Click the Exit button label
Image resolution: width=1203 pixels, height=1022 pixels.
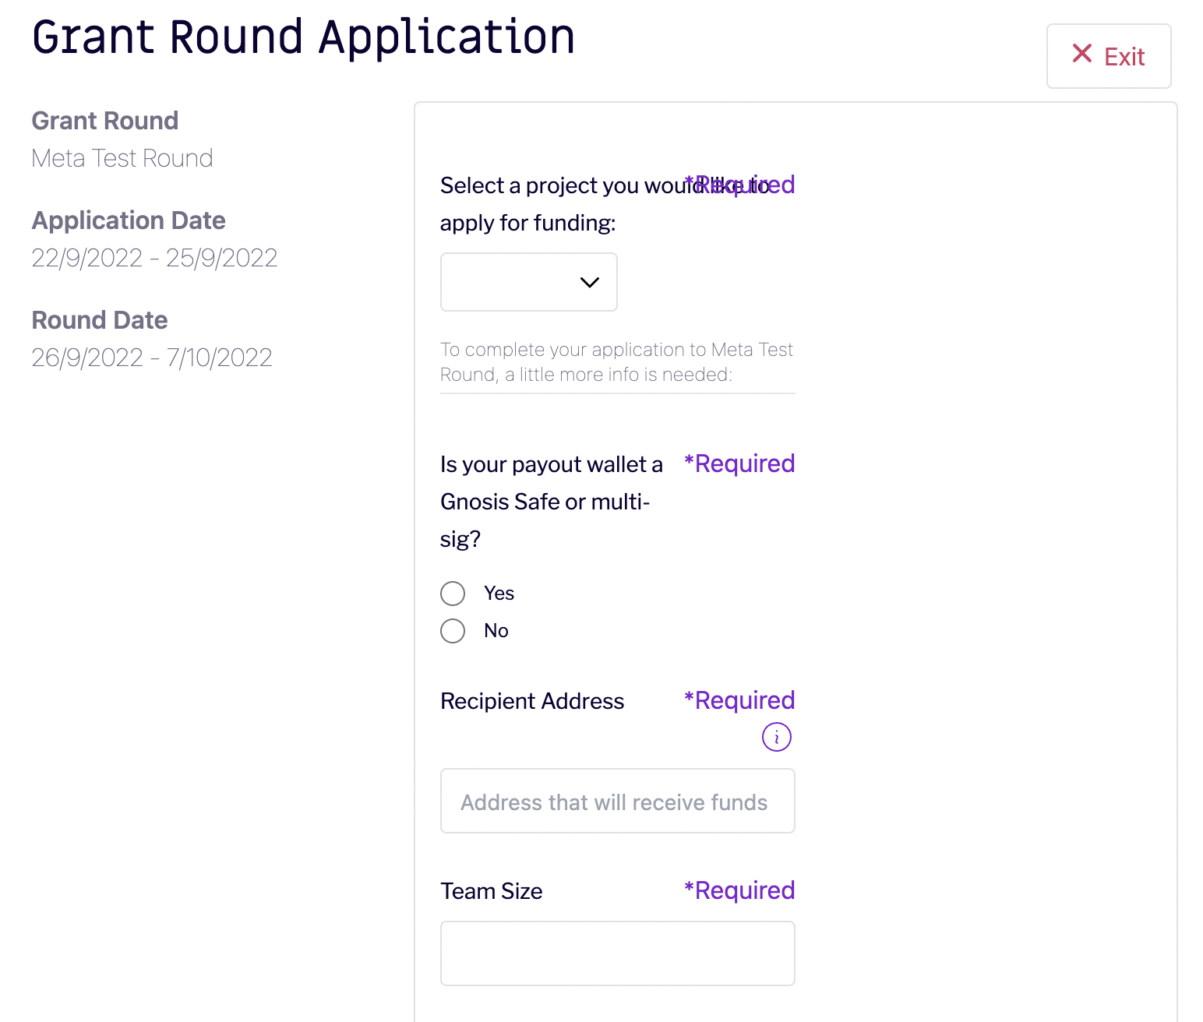click(1124, 57)
